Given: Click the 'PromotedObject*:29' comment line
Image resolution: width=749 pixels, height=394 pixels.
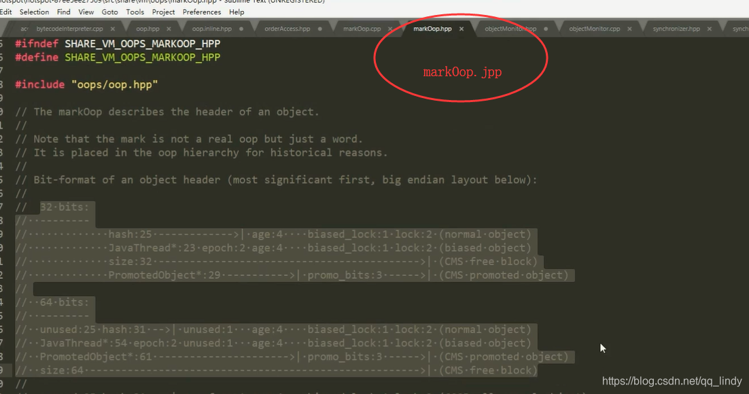Looking at the screenshot, I should [x=292, y=275].
